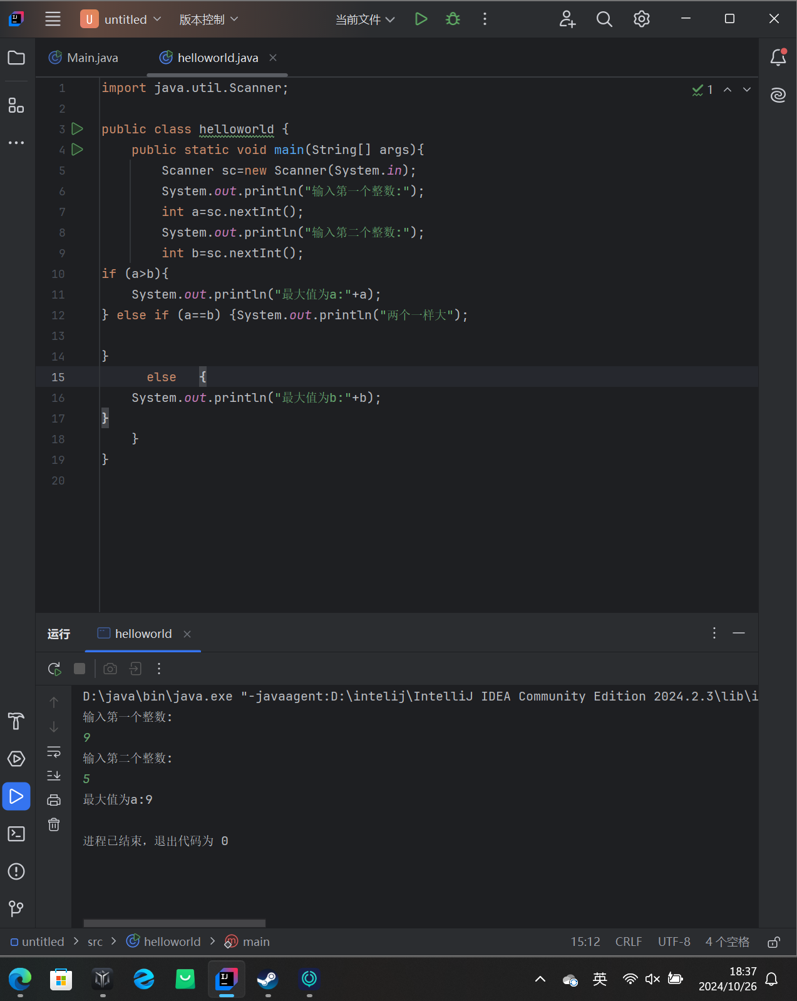The height and width of the screenshot is (1001, 797).
Task: Toggle the 英 input method indicator
Action: (x=600, y=978)
